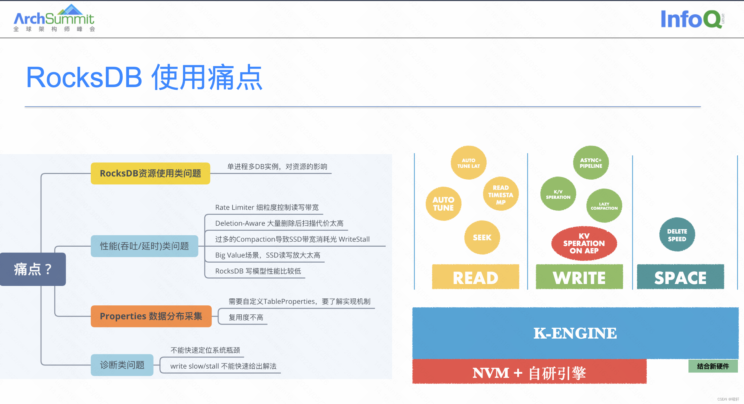Select the Properties 数据分布采集 node
The width and height of the screenshot is (744, 404).
[151, 316]
